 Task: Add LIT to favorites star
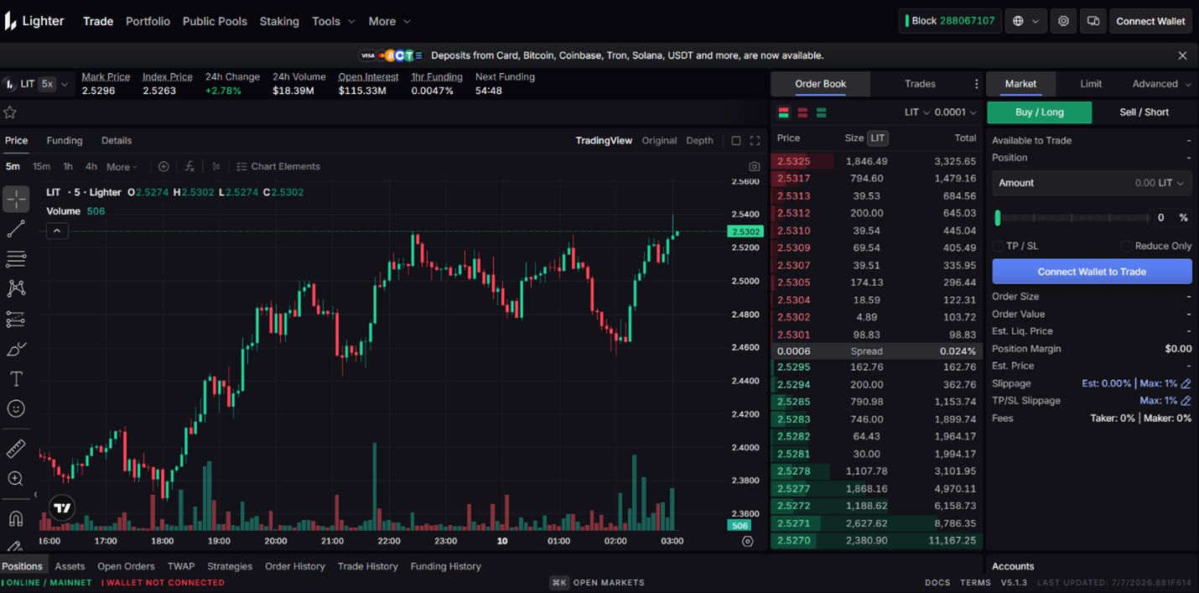pos(10,112)
